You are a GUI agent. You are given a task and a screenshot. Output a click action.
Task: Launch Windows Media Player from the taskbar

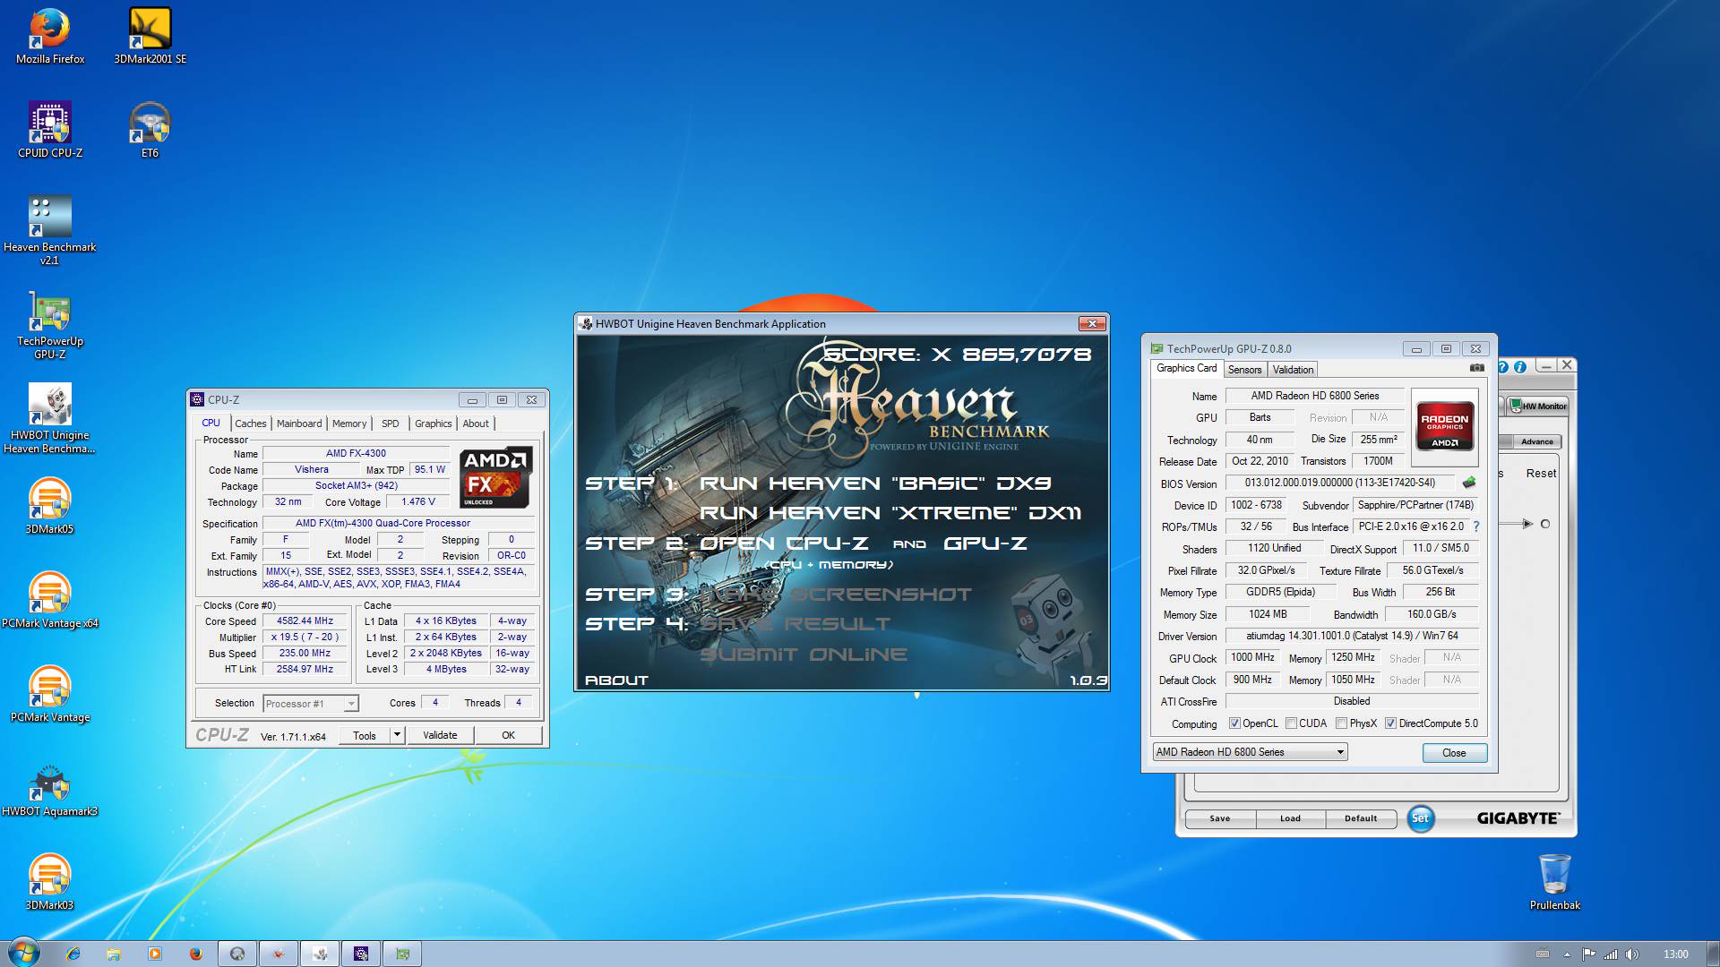pos(155,954)
